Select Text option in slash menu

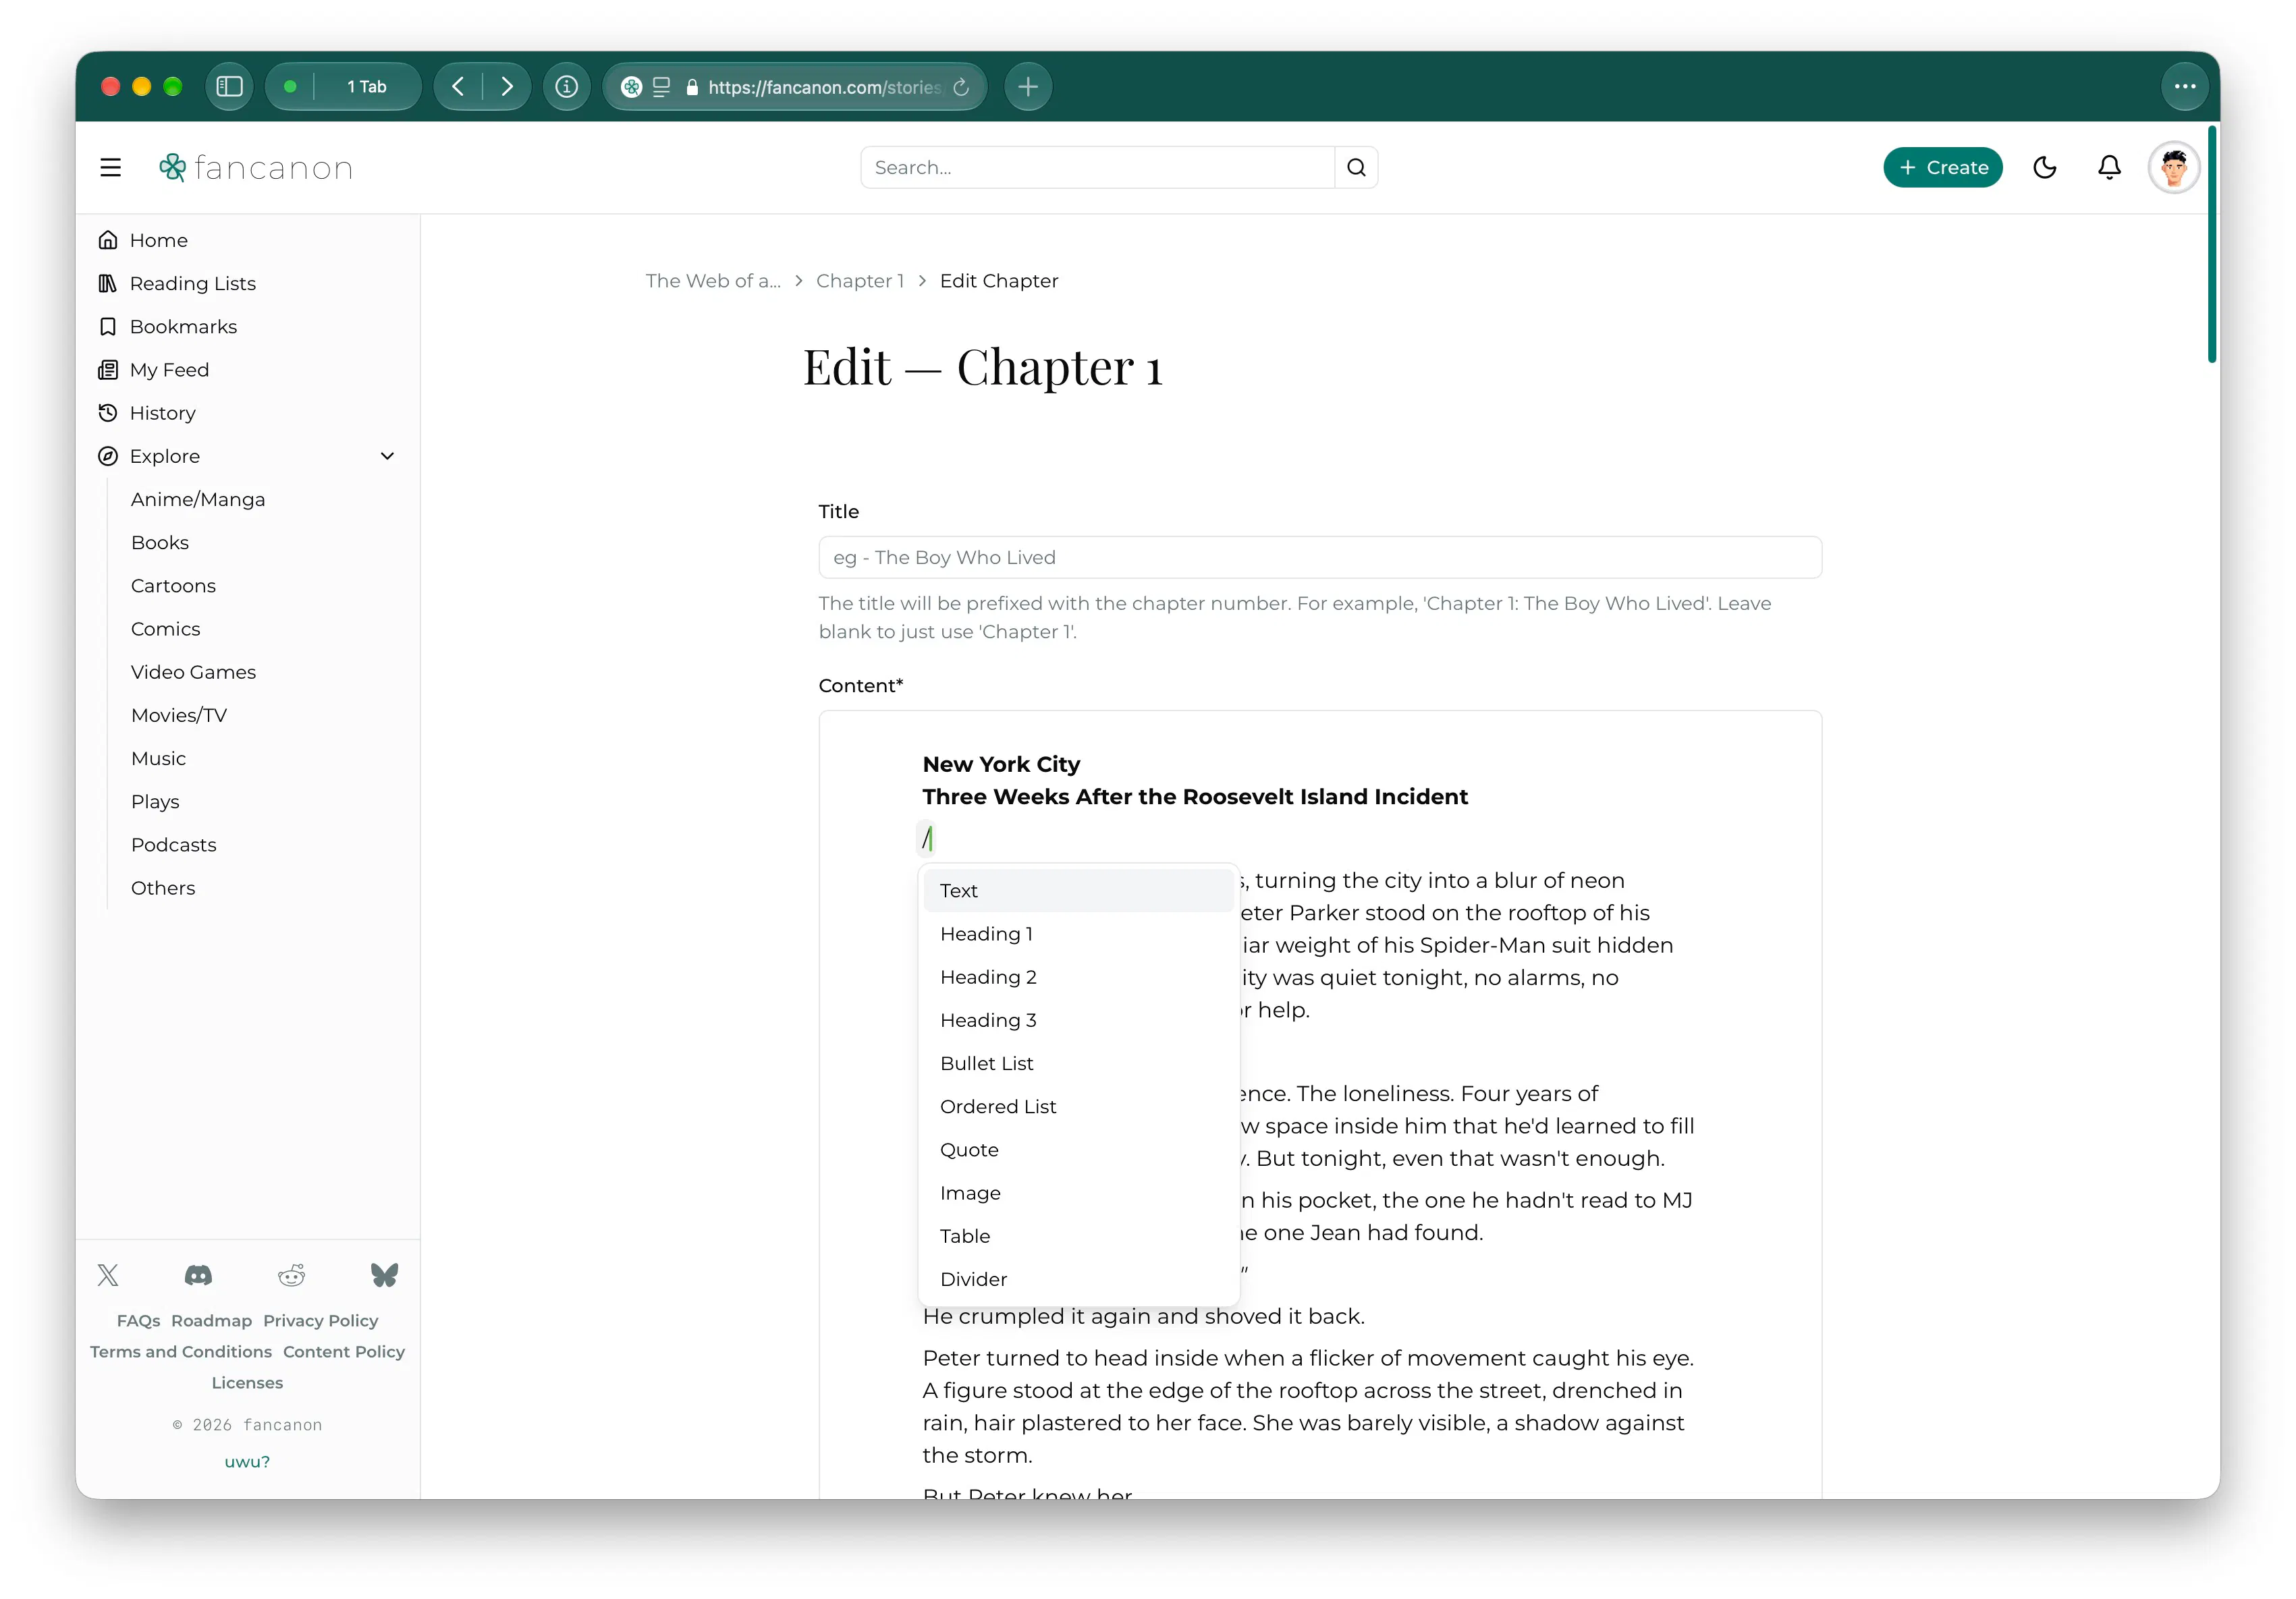(x=1078, y=891)
